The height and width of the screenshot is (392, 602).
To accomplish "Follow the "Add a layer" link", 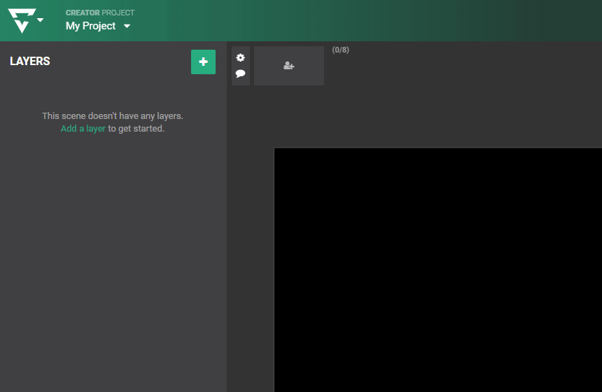I will 83,129.
